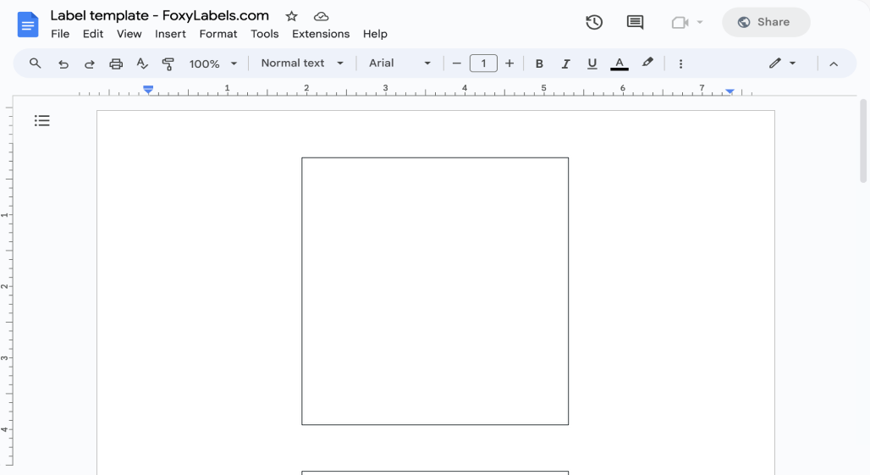This screenshot has width=870, height=475.
Task: Open the Insert menu
Action: pos(170,34)
